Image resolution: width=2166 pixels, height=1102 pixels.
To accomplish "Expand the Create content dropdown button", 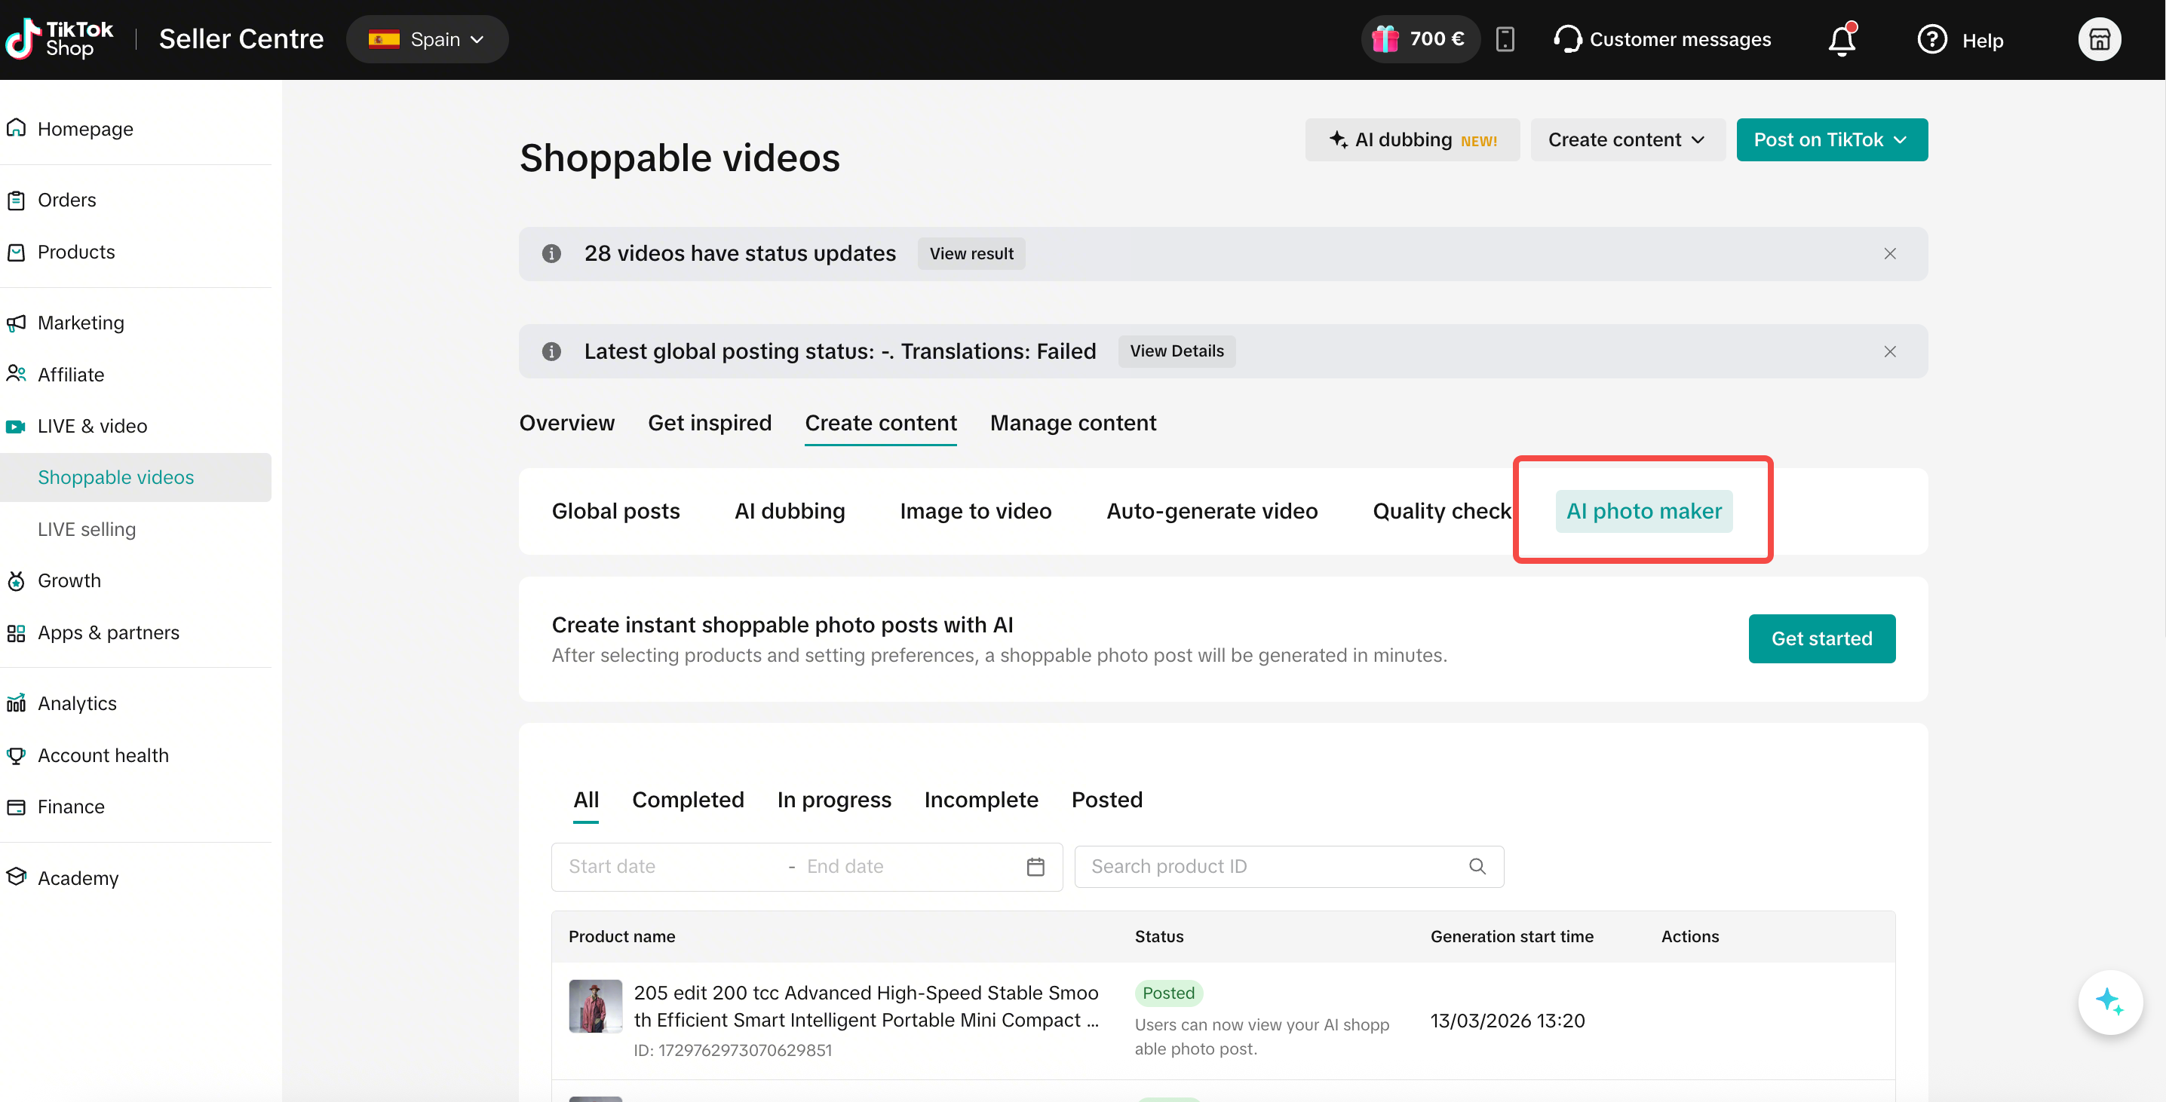I will point(1626,139).
